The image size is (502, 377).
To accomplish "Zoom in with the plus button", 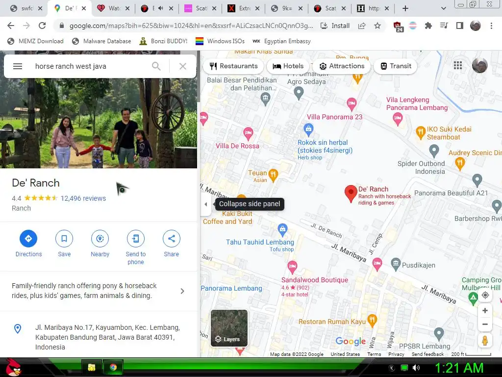I will pos(485,310).
